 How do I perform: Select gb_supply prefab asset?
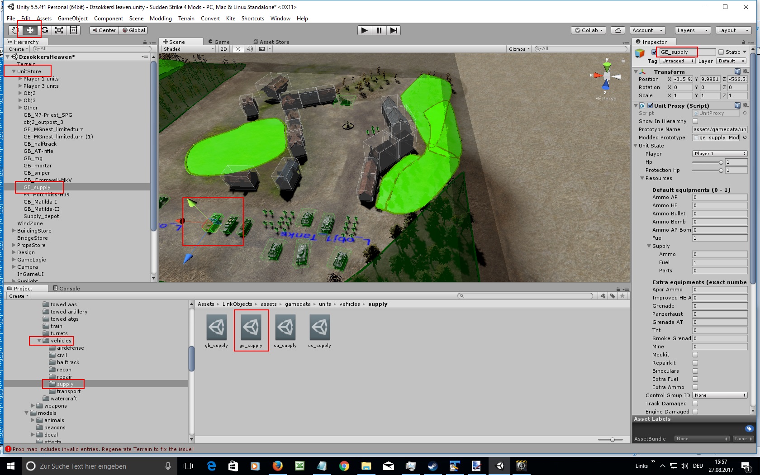[x=217, y=331]
